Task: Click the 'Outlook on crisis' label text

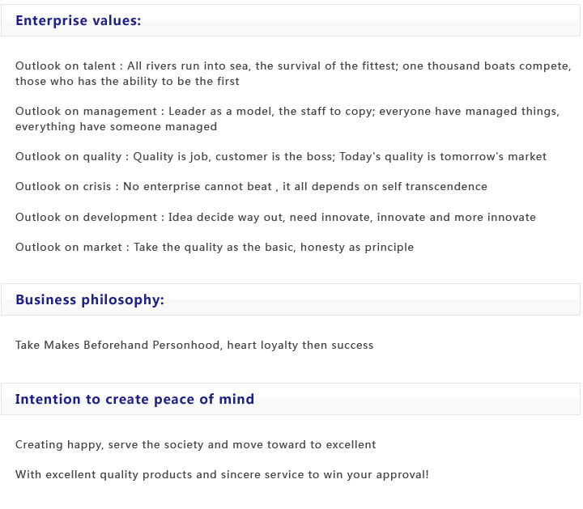Action: click(x=63, y=187)
